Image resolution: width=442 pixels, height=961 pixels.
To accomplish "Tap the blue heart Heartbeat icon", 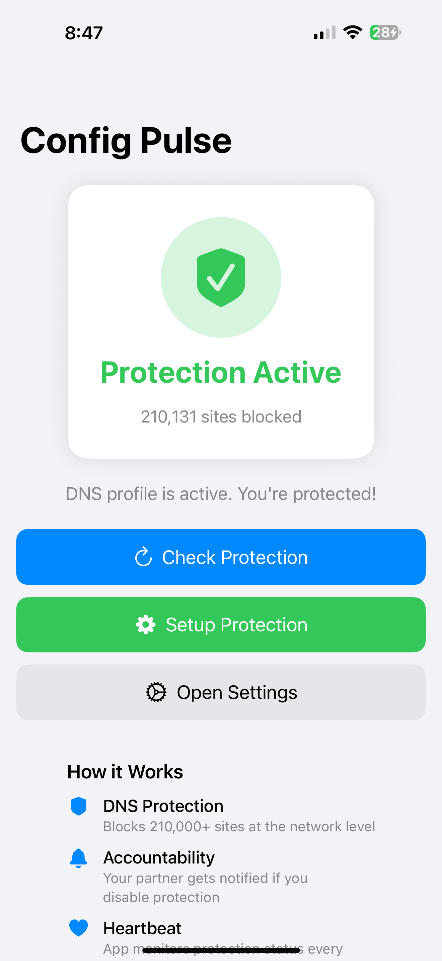I will [x=79, y=928].
